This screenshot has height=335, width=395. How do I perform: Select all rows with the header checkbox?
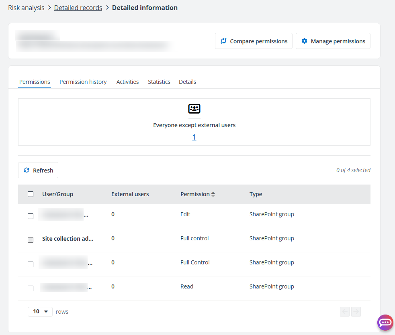[x=31, y=194]
